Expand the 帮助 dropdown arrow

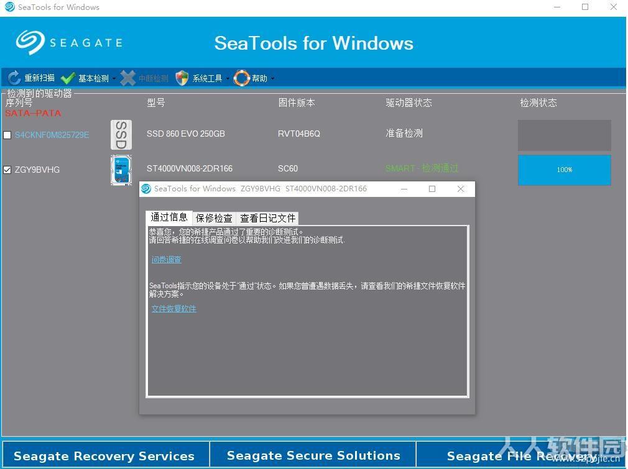point(272,78)
